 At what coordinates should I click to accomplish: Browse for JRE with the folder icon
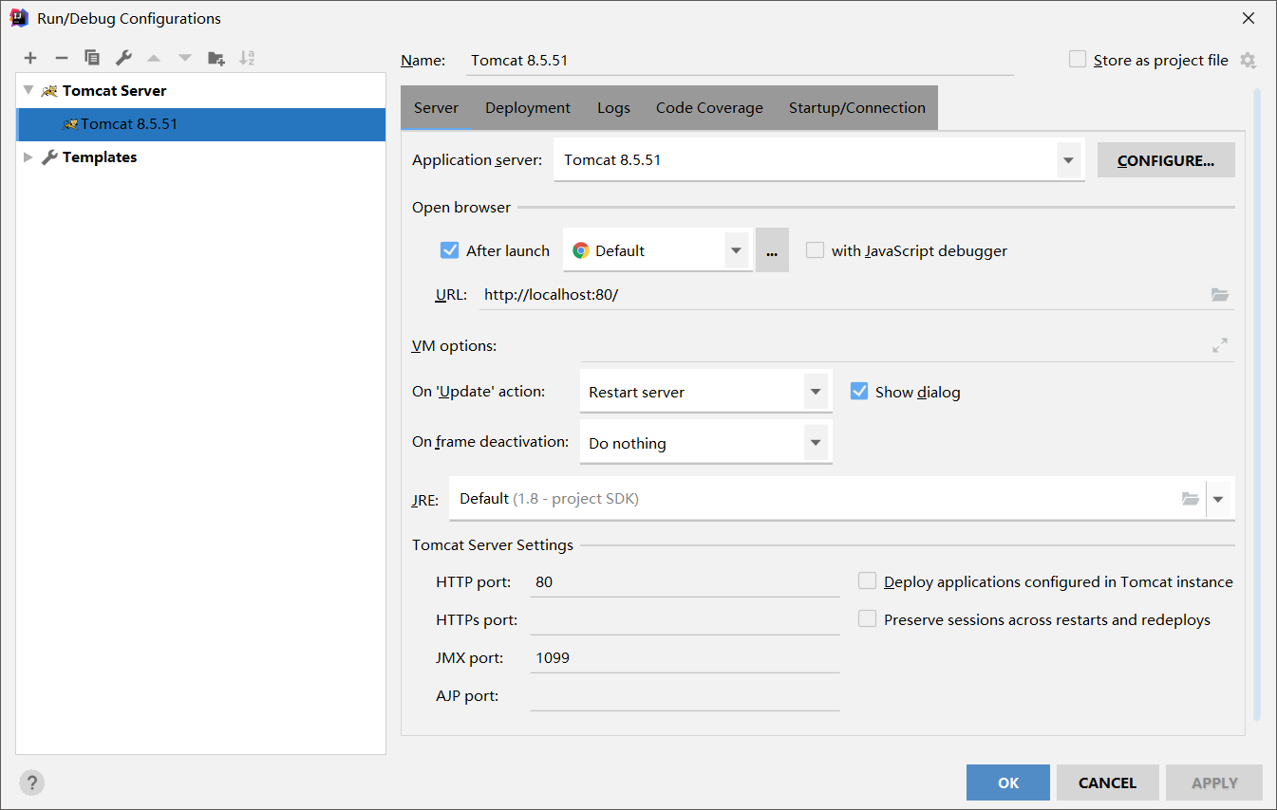(x=1190, y=499)
